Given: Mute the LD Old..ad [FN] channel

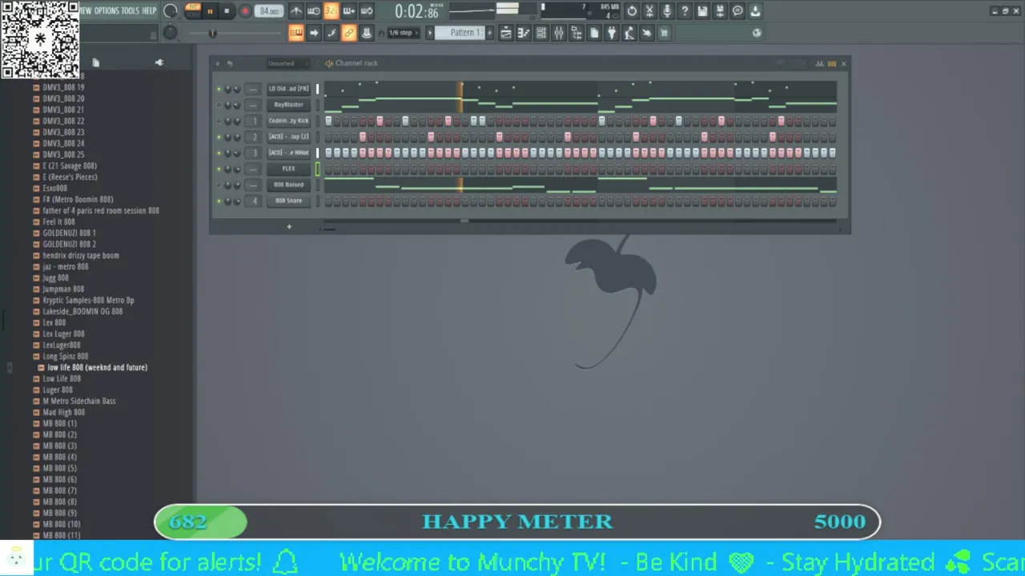Looking at the screenshot, I should [219, 89].
